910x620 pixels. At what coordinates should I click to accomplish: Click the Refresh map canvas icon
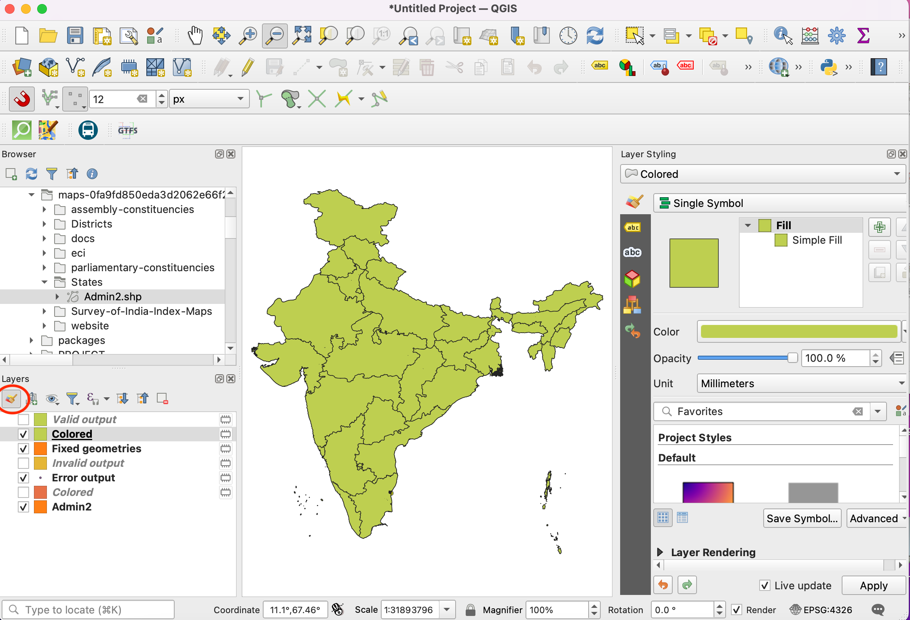coord(595,36)
